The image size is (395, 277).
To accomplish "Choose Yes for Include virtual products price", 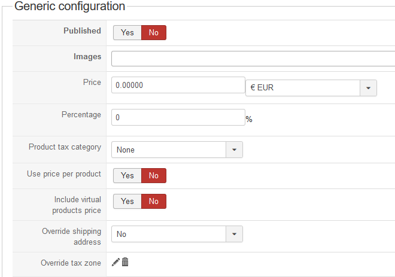I will tap(127, 201).
